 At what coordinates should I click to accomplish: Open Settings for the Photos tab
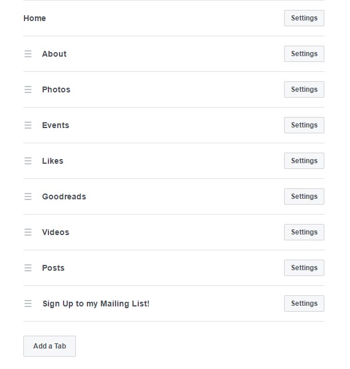click(x=304, y=89)
